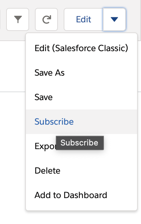Image resolution: width=141 pixels, height=224 pixels.
Task: Click the dark Subscribe tooltip
Action: pyautogui.click(x=80, y=143)
